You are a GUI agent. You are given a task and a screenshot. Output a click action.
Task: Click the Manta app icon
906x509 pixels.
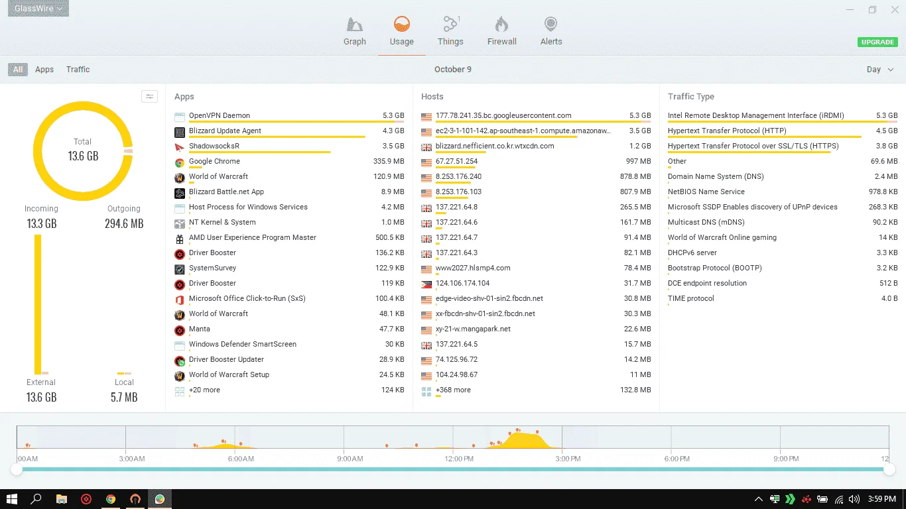(179, 329)
